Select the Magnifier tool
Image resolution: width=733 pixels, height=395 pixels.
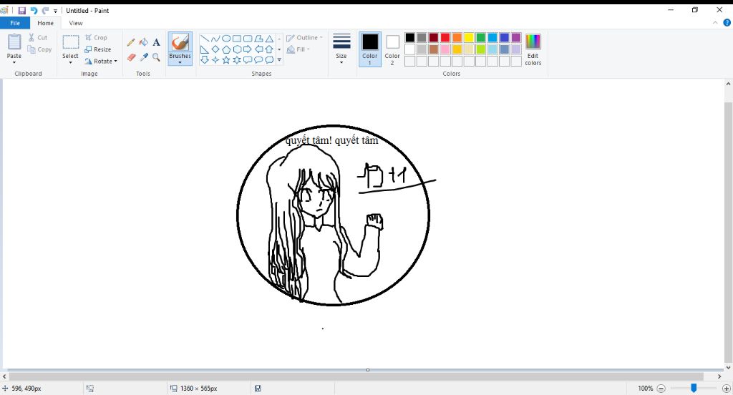click(x=156, y=57)
